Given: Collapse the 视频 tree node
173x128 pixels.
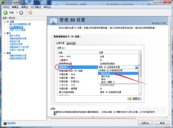Looking at the screenshot, I should point(5,53).
